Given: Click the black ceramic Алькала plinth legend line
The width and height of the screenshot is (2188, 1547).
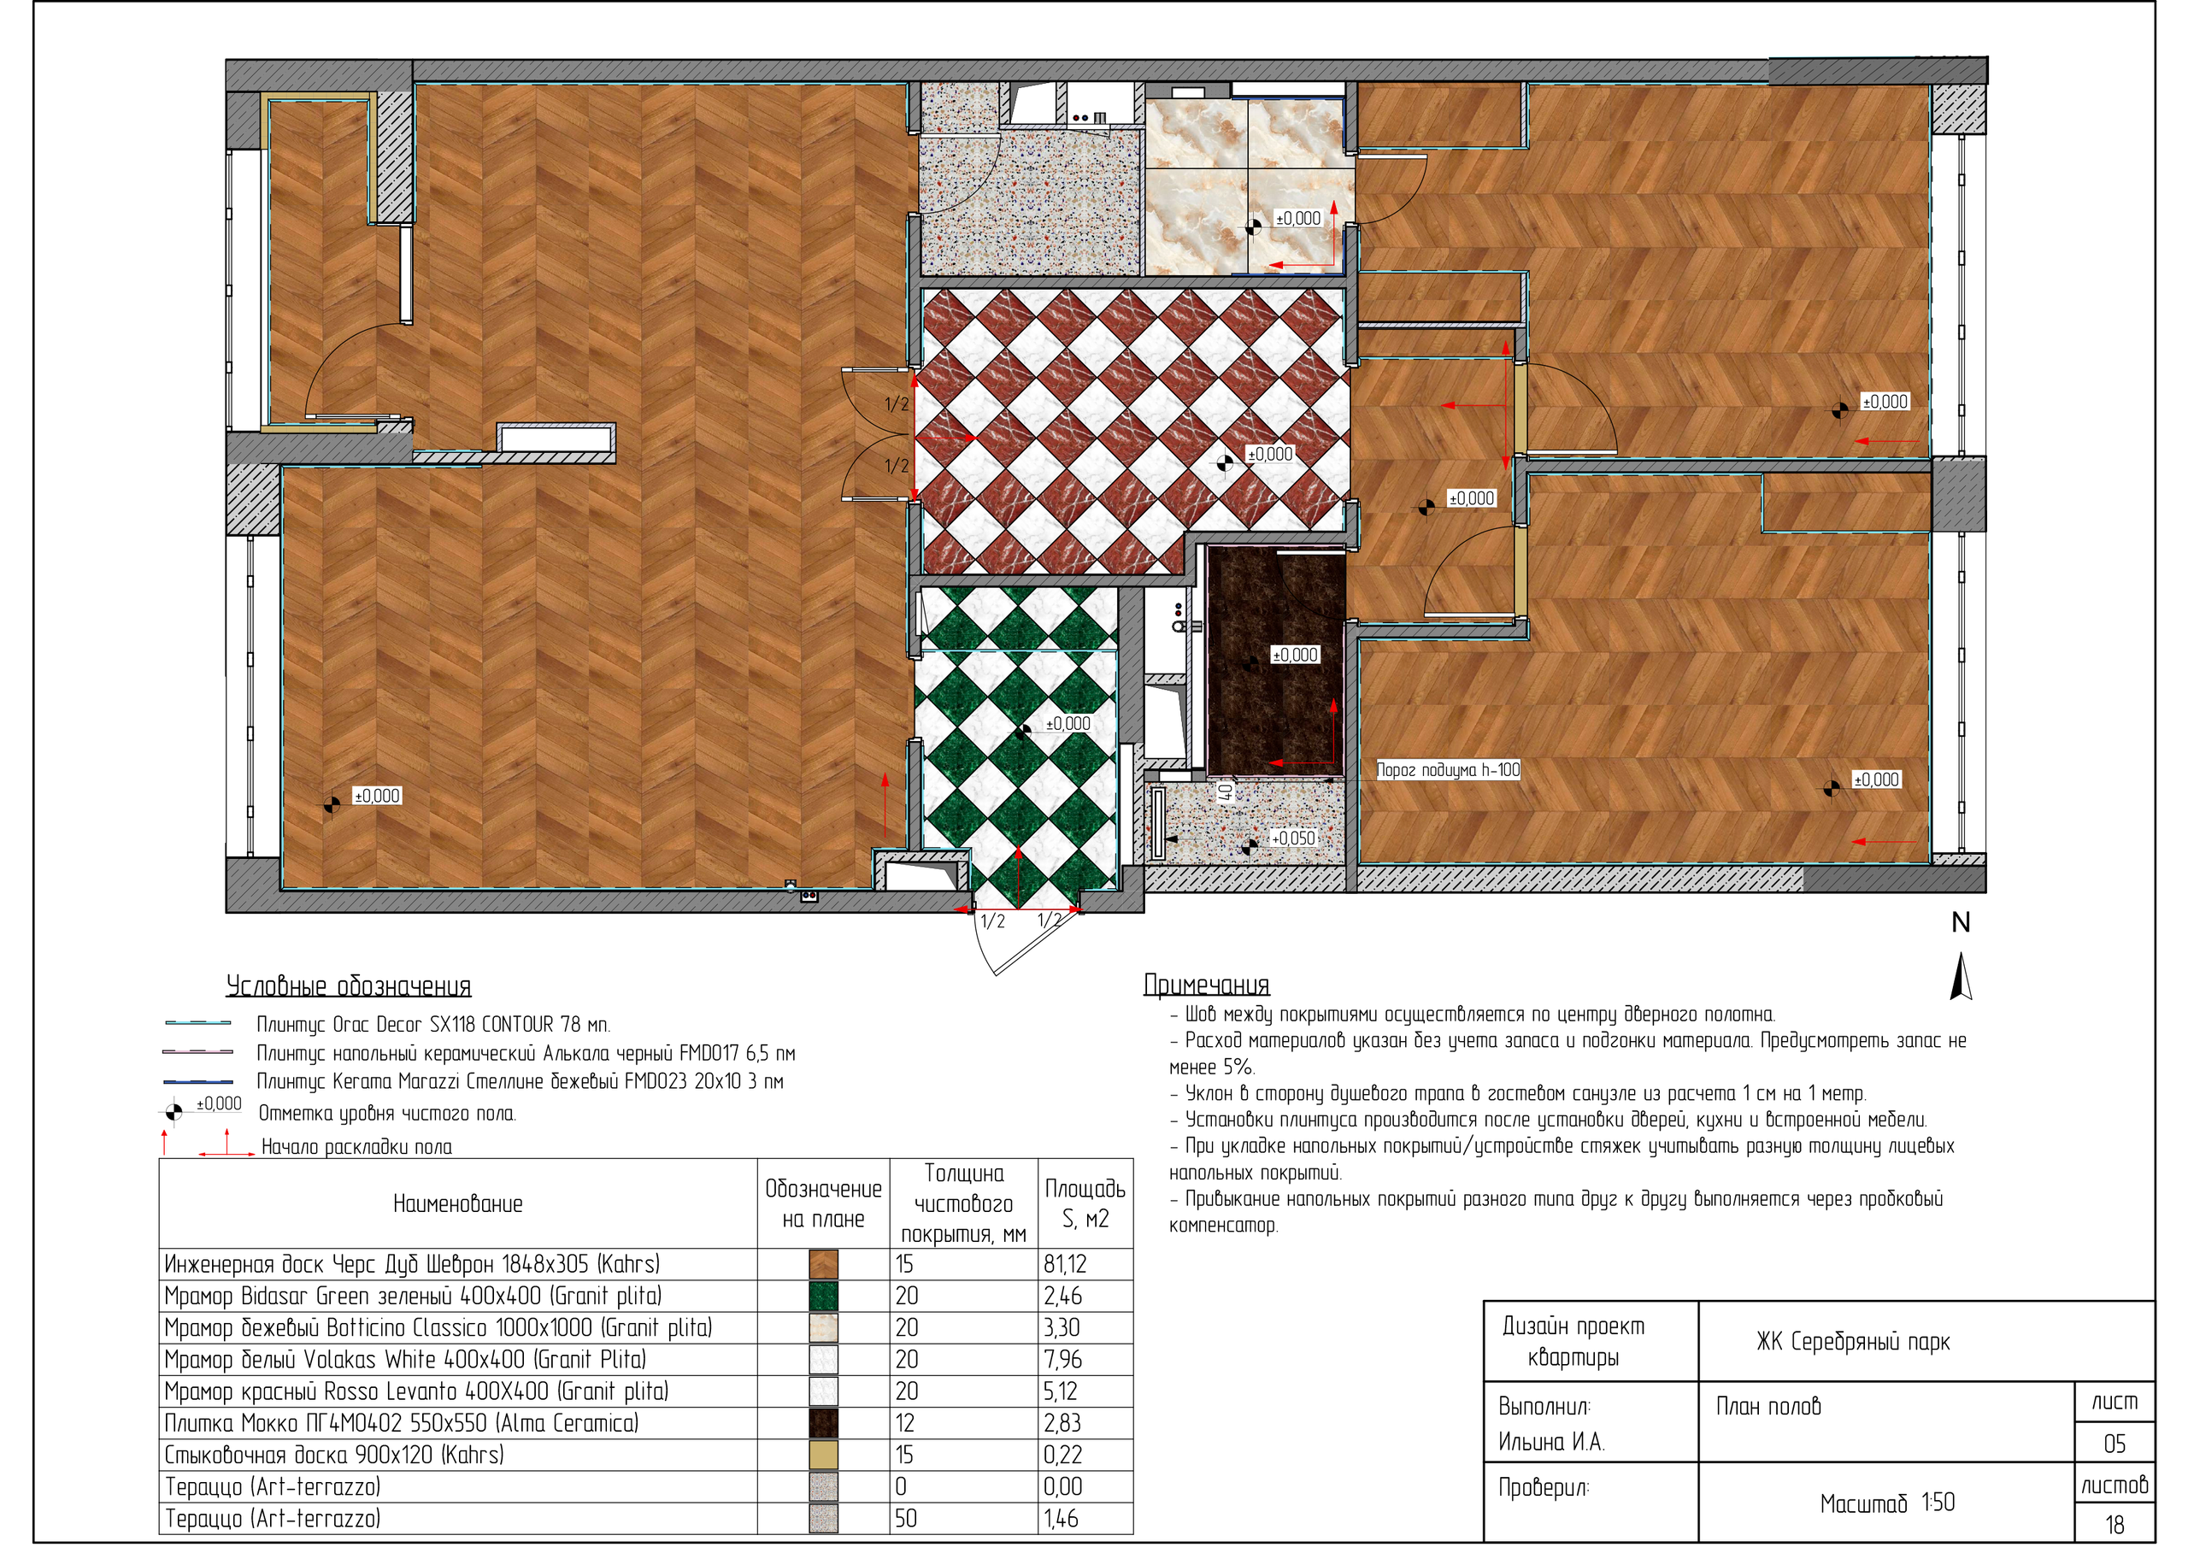Looking at the screenshot, I should tap(197, 1052).
